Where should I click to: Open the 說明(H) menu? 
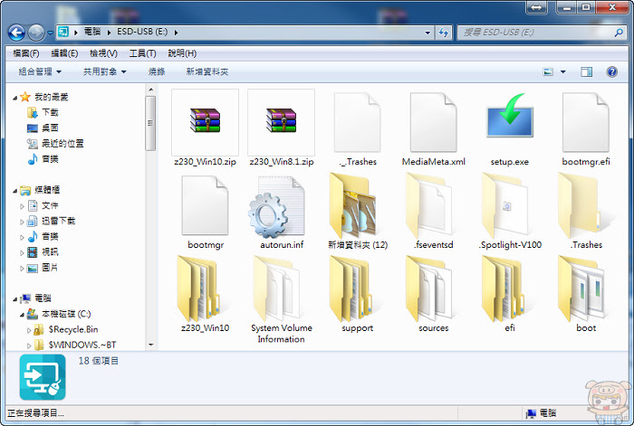click(182, 53)
